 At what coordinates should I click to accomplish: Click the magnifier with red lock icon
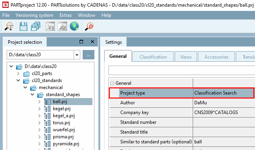click(89, 27)
